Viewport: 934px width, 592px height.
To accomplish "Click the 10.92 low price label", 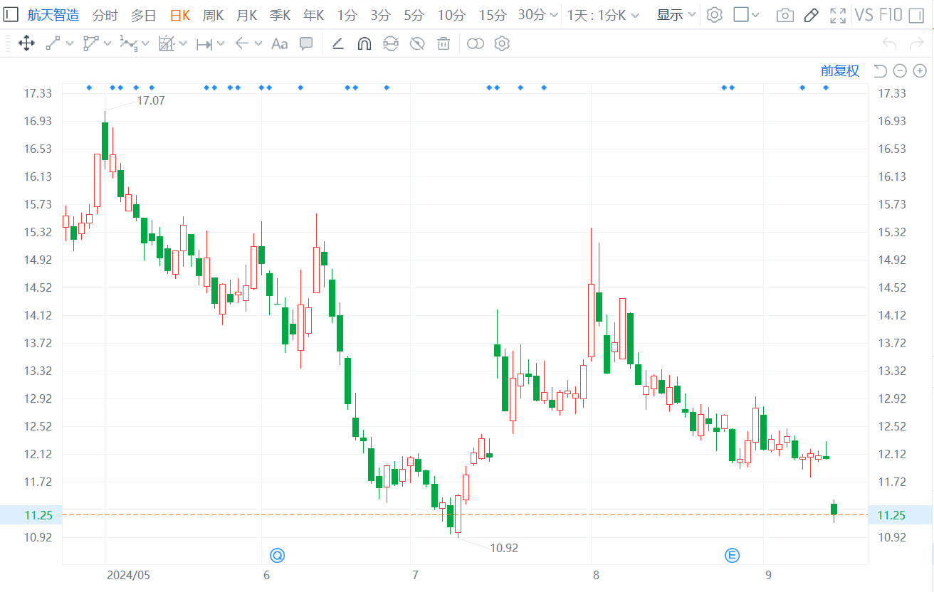I will click(x=504, y=548).
